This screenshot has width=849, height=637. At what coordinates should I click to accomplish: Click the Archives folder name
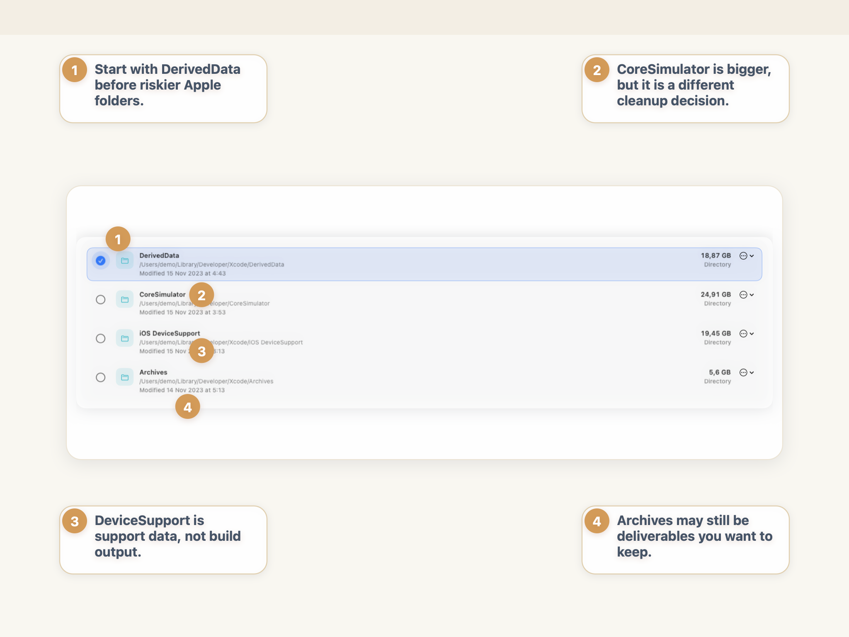pyautogui.click(x=153, y=372)
